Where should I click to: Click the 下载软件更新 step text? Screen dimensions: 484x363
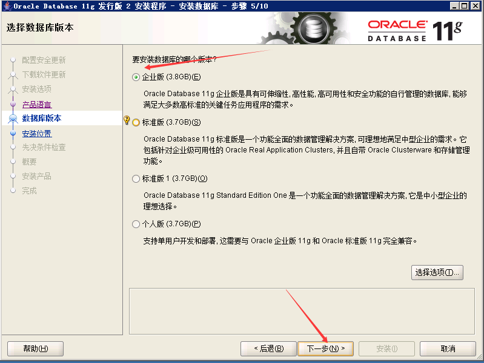[44, 74]
